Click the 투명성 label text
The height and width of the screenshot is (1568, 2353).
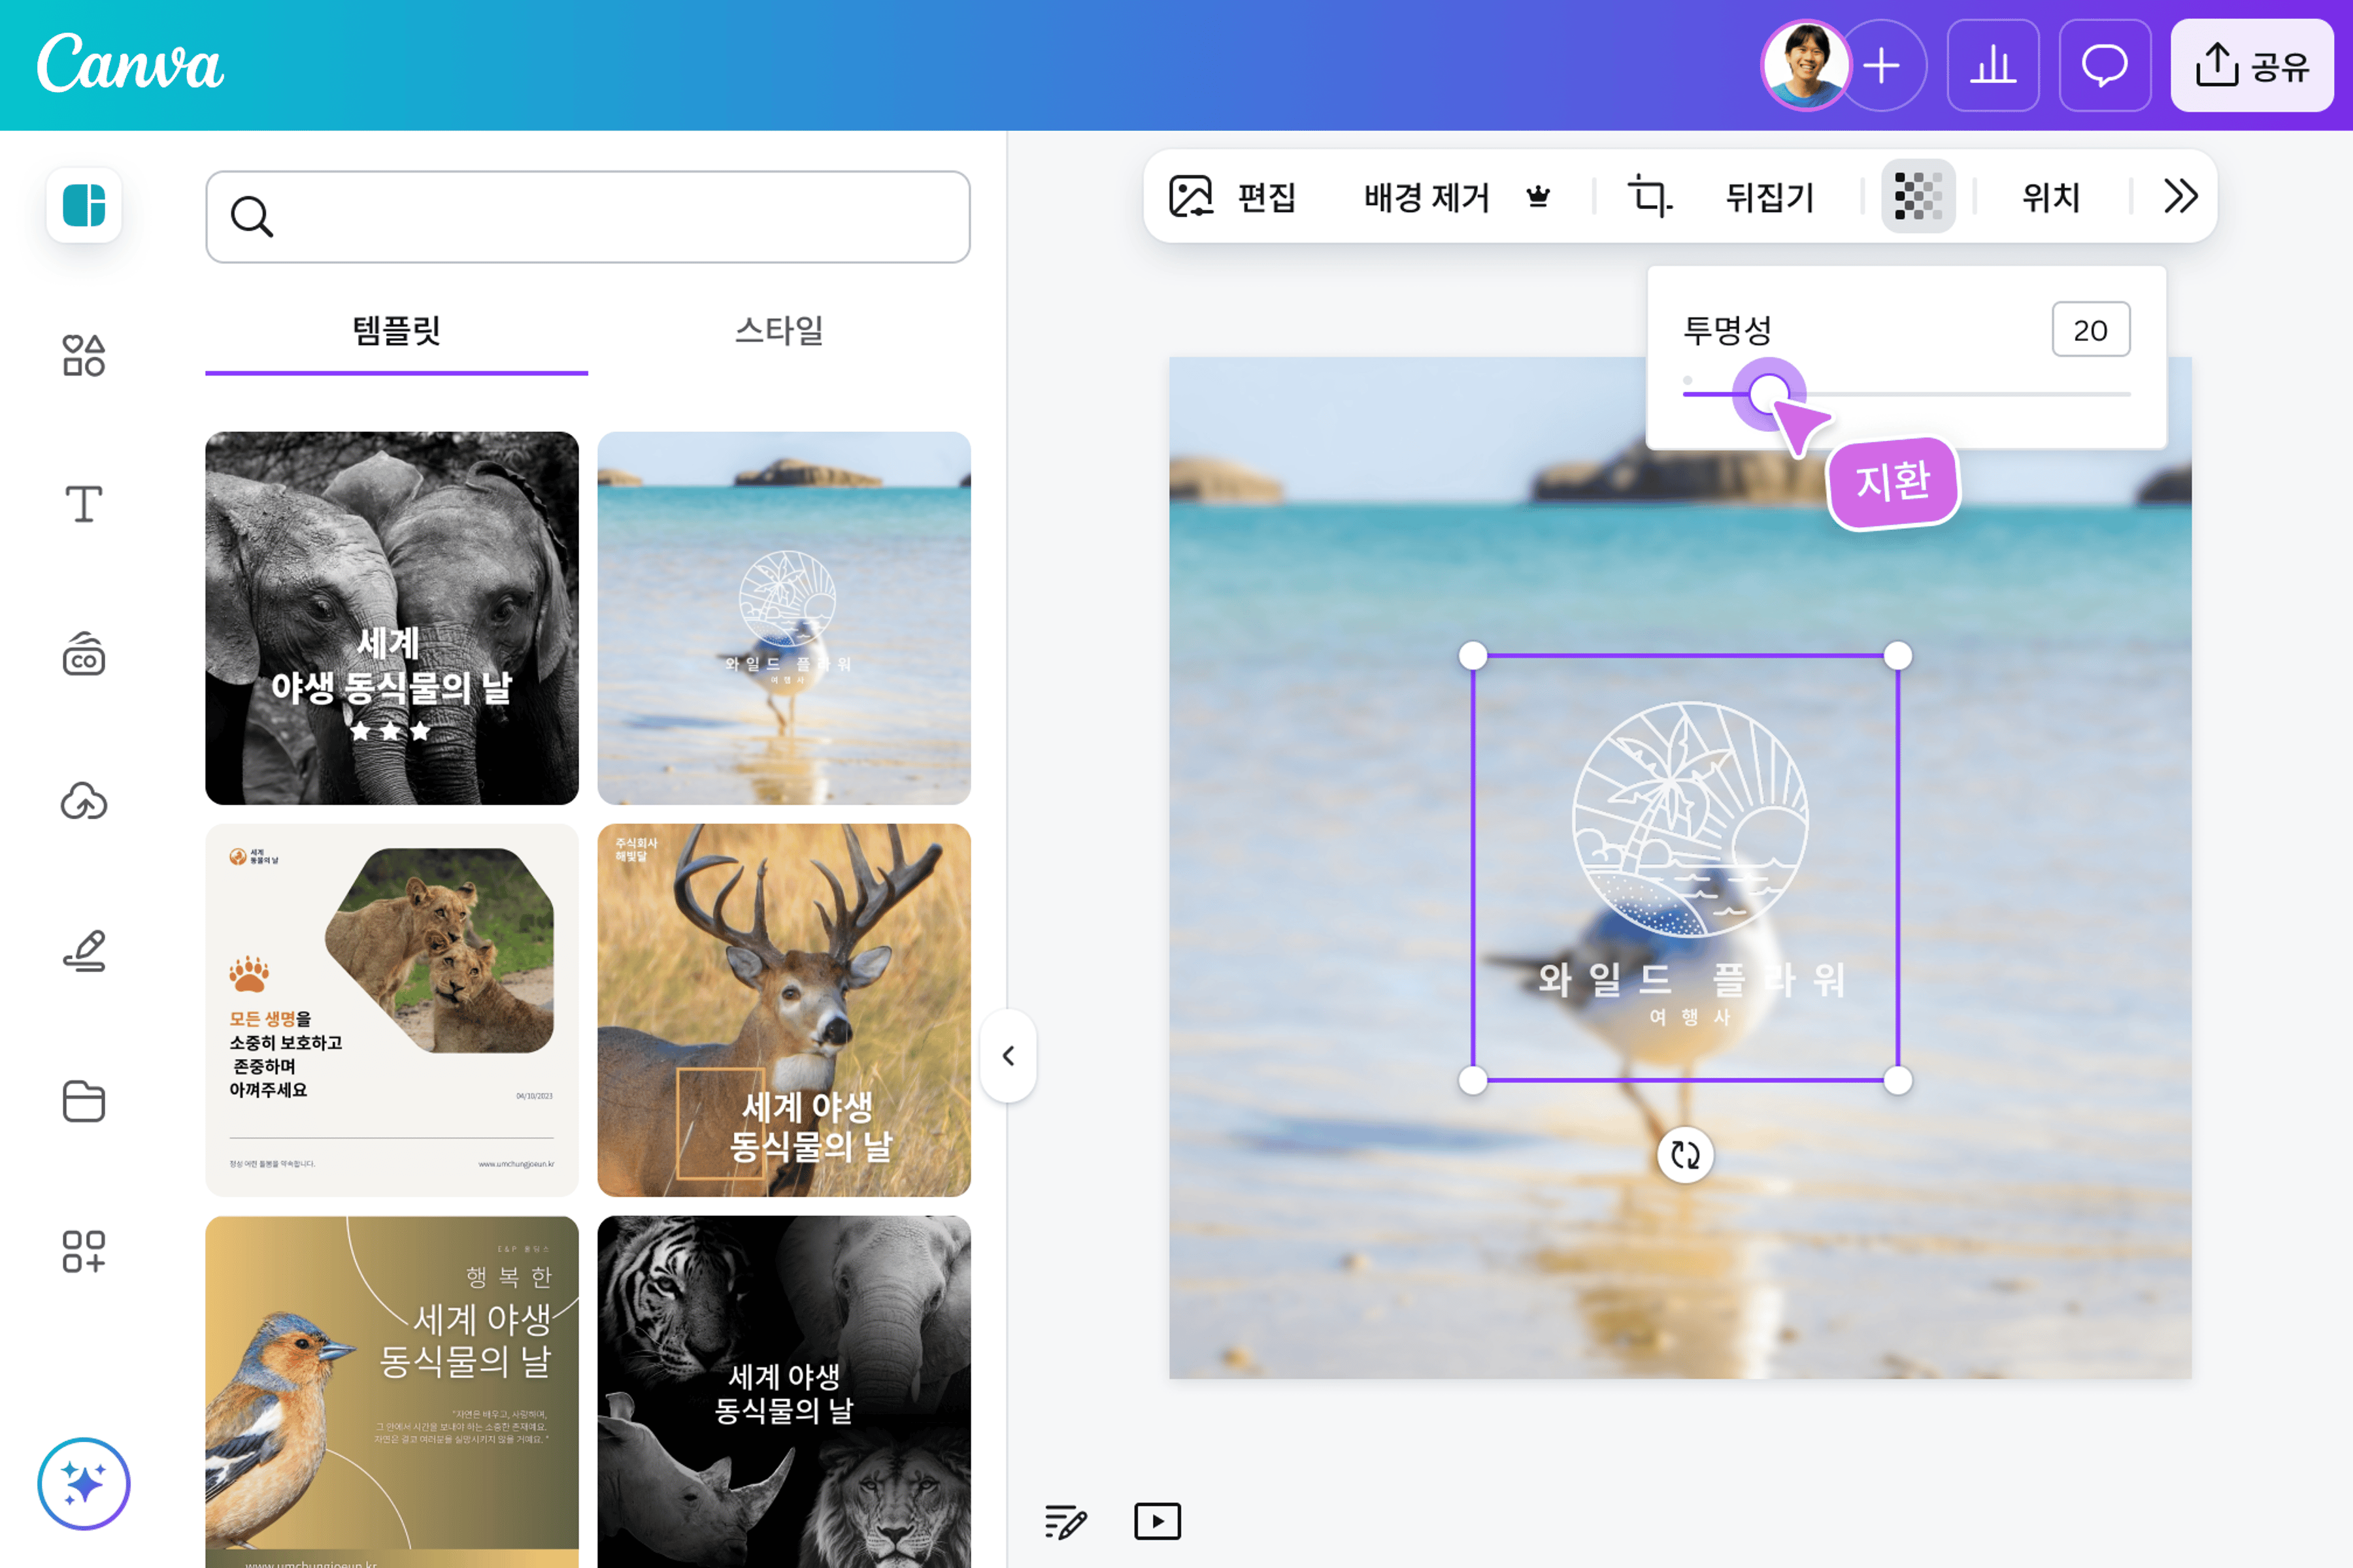tap(1727, 330)
